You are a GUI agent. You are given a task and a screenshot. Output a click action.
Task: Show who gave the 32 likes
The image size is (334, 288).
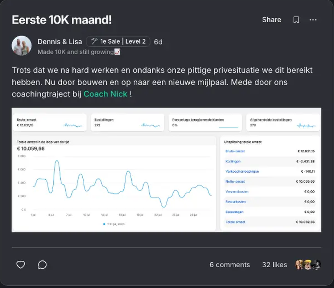point(275,265)
